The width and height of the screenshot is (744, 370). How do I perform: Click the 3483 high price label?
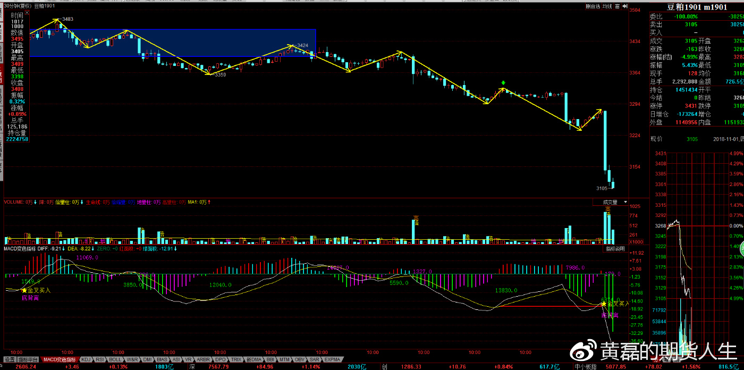[67, 19]
